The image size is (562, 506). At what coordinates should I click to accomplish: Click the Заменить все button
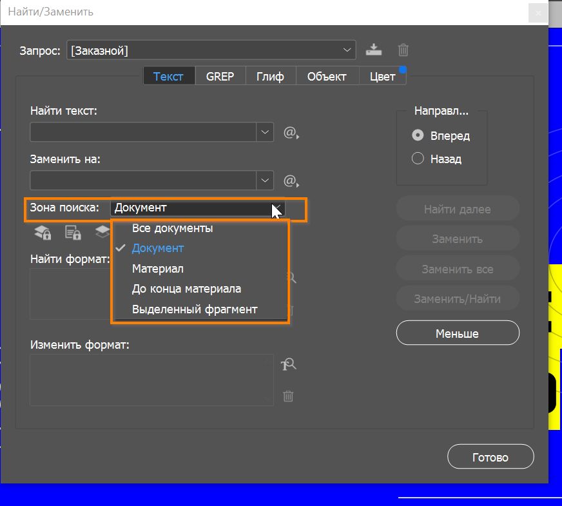click(458, 269)
